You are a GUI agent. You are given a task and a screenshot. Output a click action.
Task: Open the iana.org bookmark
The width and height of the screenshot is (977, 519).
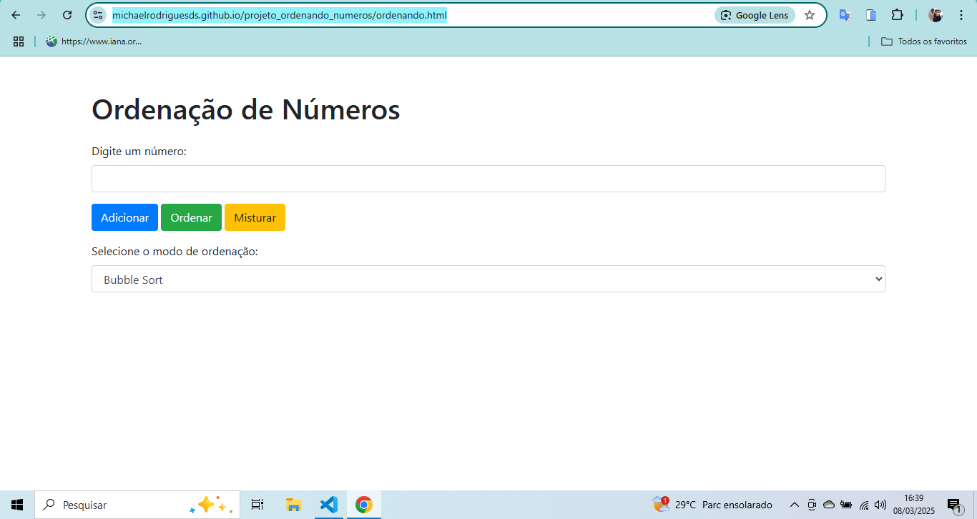pyautogui.click(x=94, y=41)
